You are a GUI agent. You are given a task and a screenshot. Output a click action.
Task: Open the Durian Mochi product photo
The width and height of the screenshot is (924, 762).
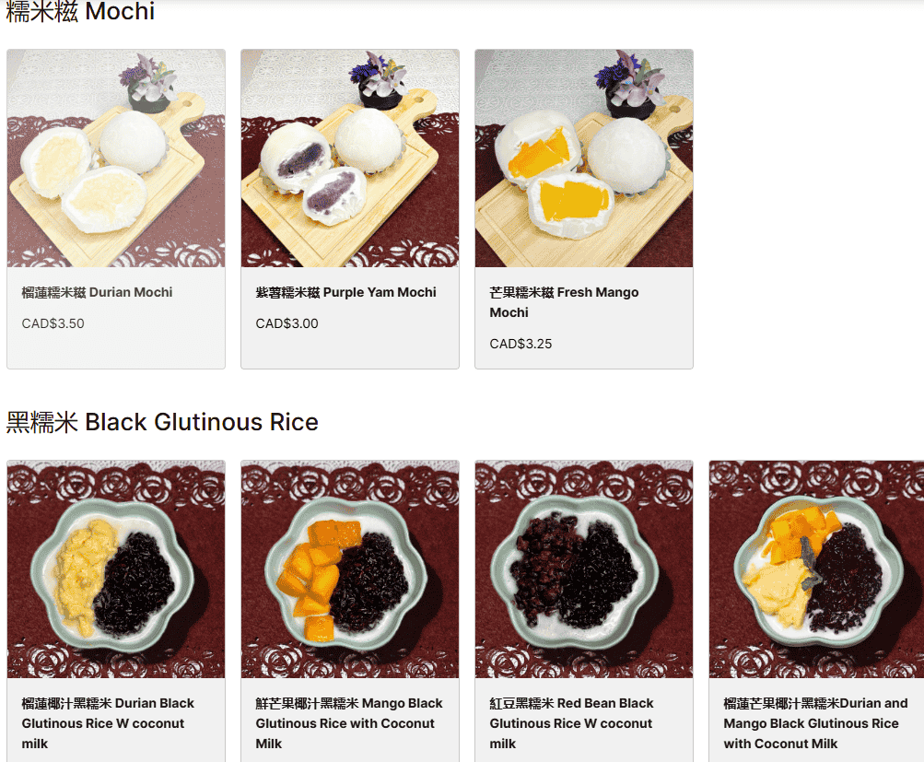(x=116, y=158)
